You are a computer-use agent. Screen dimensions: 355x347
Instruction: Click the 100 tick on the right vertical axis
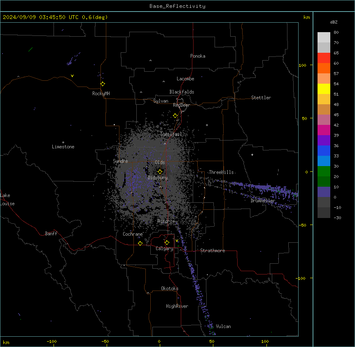click(x=302, y=65)
